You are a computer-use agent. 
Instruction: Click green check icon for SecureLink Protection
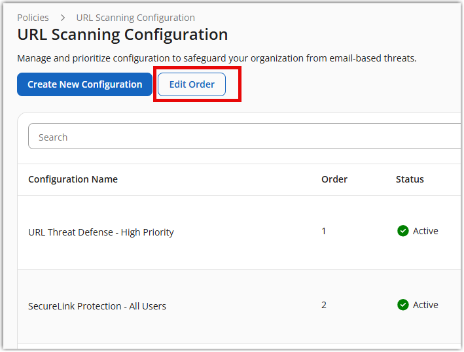(403, 305)
